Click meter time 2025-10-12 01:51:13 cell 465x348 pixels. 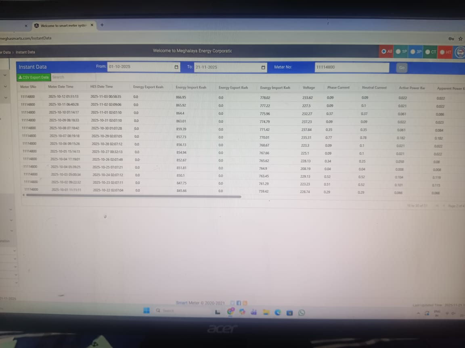(63, 97)
